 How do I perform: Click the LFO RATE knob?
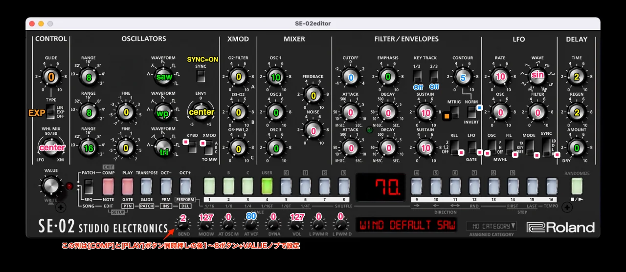[500, 77]
